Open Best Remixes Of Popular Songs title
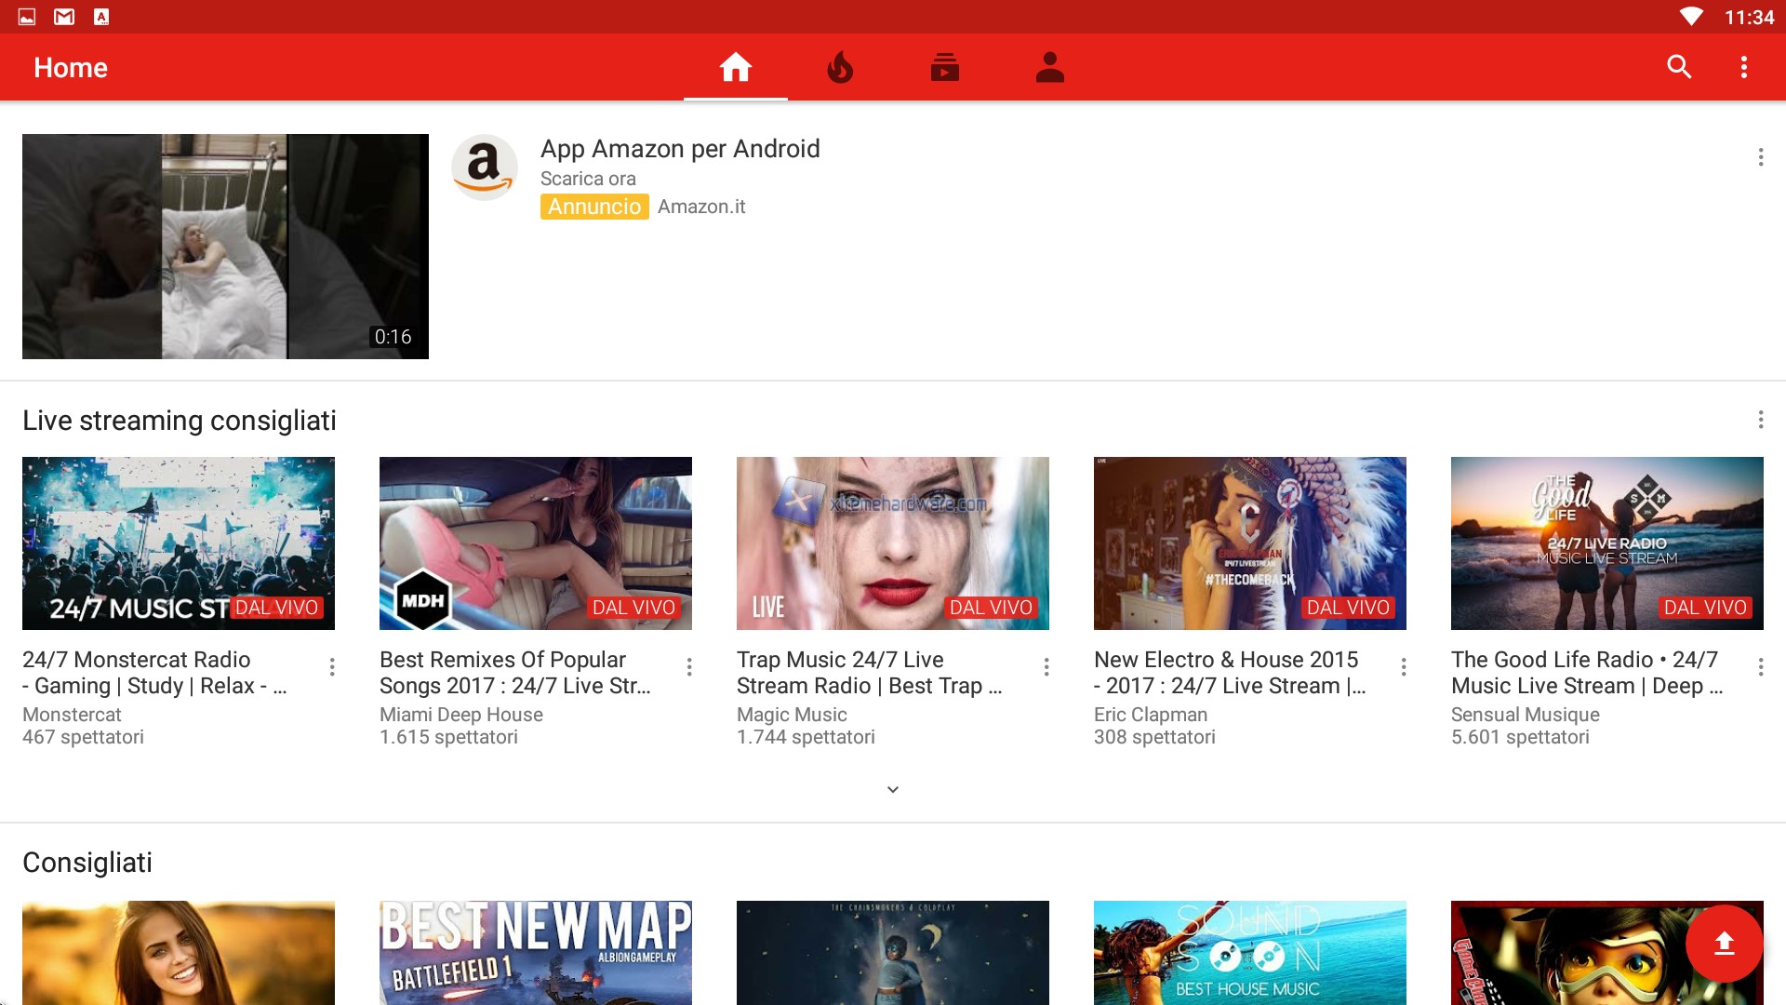The height and width of the screenshot is (1005, 1786). pos(514,672)
